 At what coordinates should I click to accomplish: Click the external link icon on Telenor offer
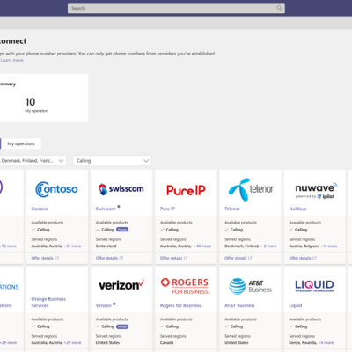point(250,258)
